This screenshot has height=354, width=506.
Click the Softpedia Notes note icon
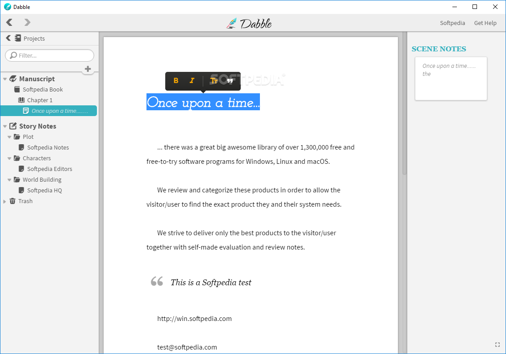tap(21, 147)
